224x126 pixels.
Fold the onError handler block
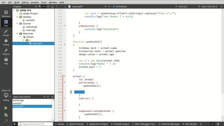(64, 98)
